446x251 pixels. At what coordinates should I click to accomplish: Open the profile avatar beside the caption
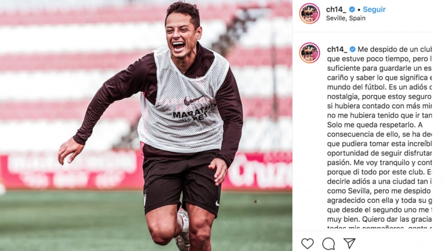309,53
